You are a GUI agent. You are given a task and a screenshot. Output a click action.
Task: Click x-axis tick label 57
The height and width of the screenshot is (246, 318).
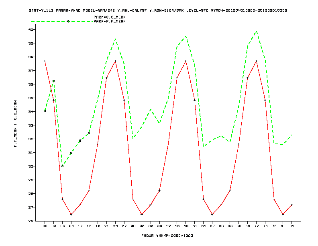tap(212, 226)
